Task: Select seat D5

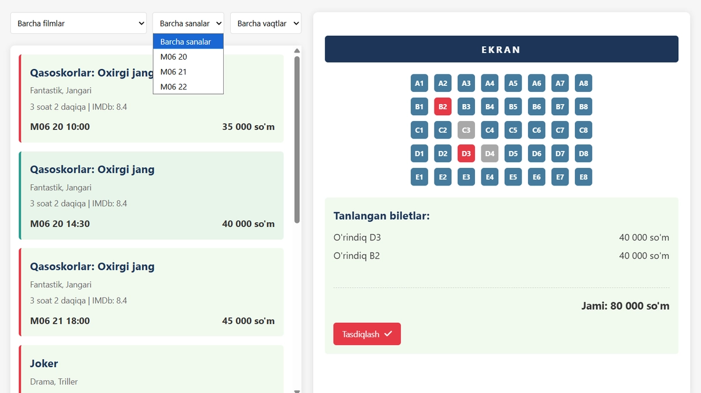Action: click(x=513, y=154)
